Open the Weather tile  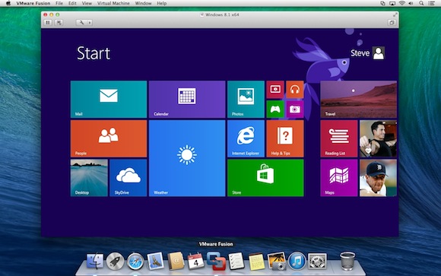coord(187,158)
